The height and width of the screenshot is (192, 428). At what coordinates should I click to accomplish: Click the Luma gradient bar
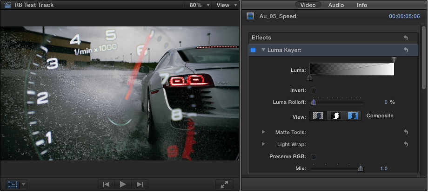[352, 69]
